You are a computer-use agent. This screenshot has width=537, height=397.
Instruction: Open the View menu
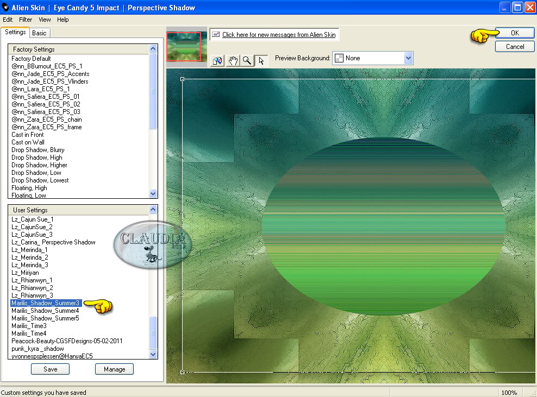[45, 20]
